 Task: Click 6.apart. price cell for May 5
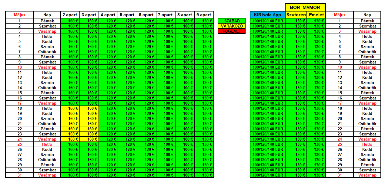(x=147, y=41)
